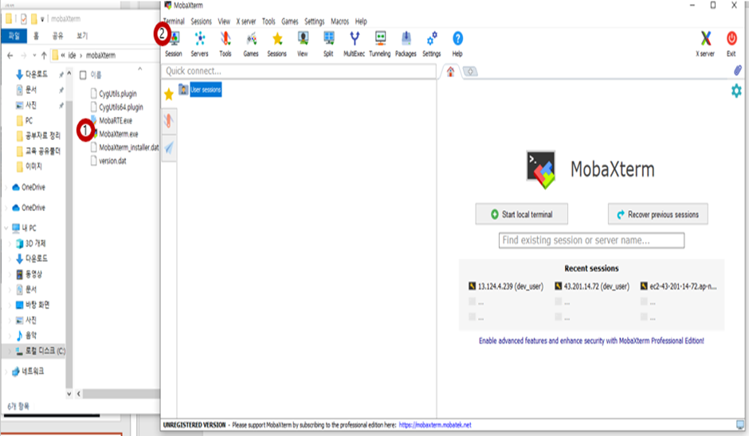
Task: Open recent session 13.124.4.239 (dev_user)
Action: pos(506,286)
